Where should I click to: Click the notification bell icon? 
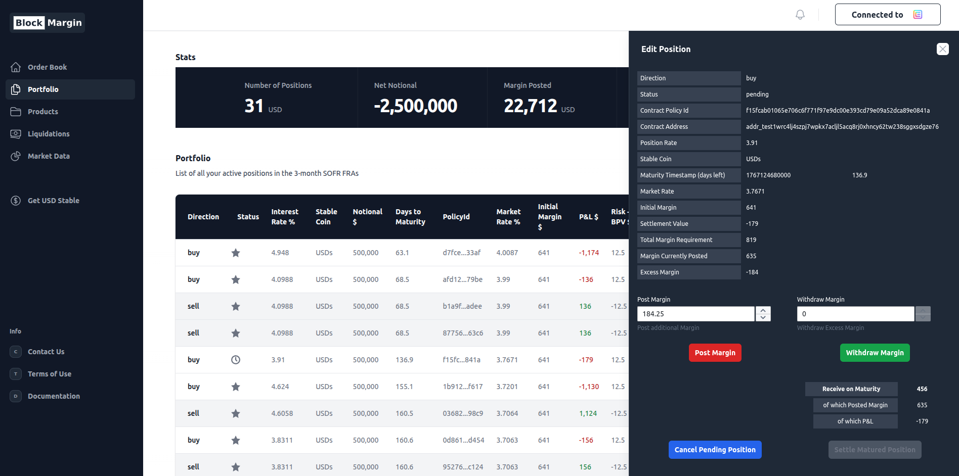click(x=800, y=15)
